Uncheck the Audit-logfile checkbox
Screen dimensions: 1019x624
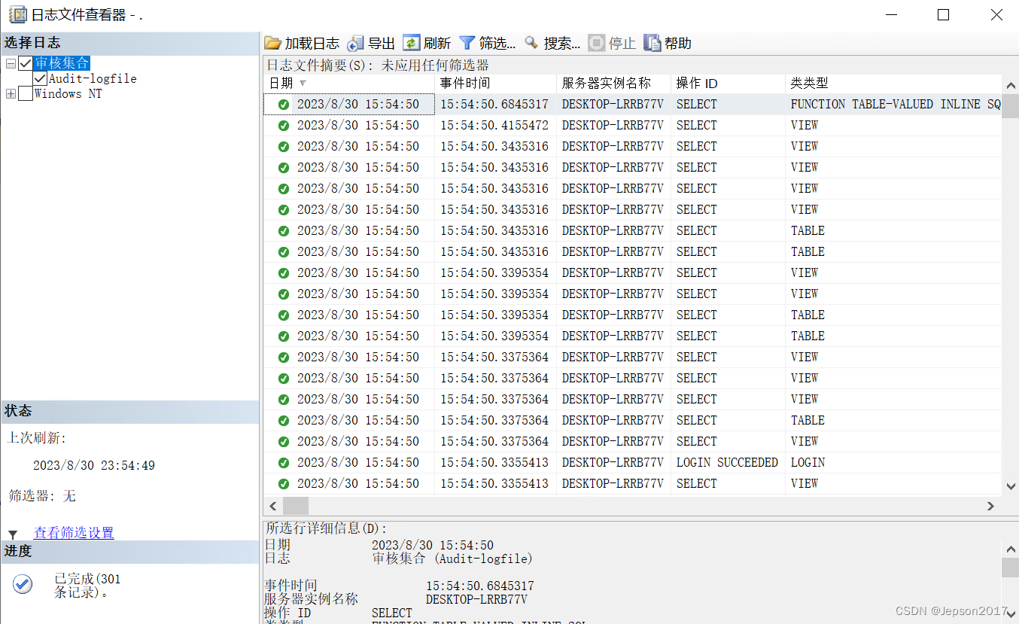click(x=41, y=78)
